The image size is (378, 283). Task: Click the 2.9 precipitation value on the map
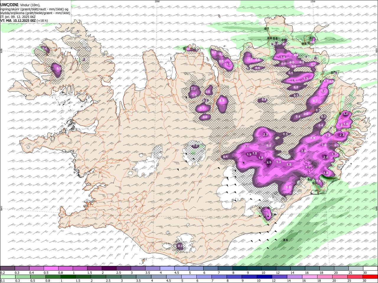(269, 162)
